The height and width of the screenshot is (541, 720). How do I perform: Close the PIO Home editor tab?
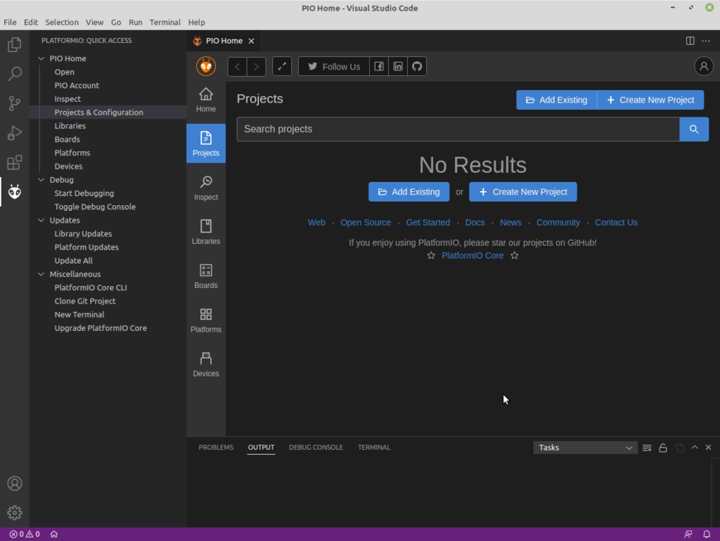click(251, 41)
